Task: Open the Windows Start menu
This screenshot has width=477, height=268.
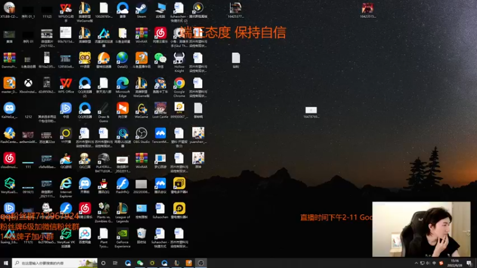Action: pos(6,263)
